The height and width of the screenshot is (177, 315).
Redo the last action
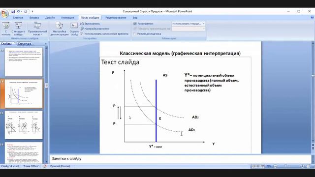[26, 12]
